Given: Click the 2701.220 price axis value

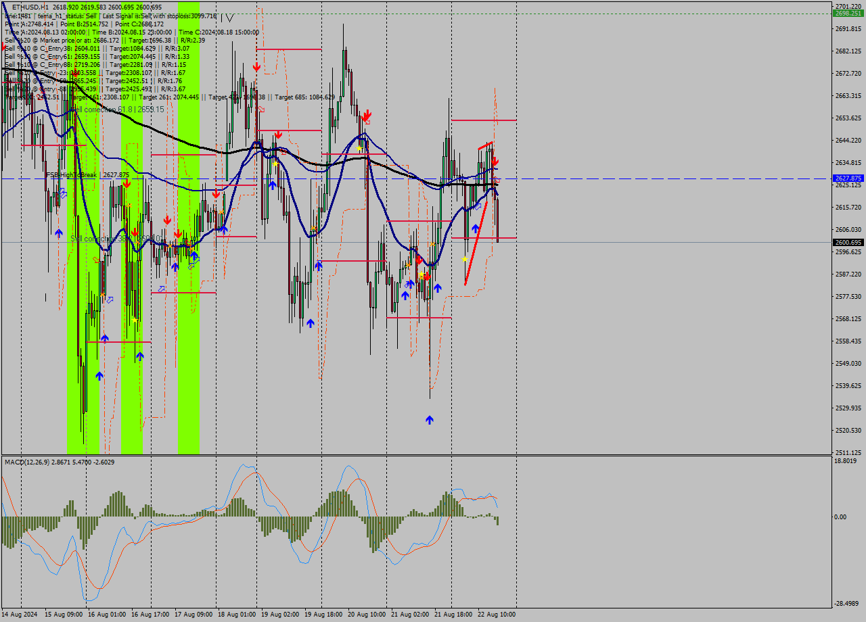Looking at the screenshot, I should 848,6.
